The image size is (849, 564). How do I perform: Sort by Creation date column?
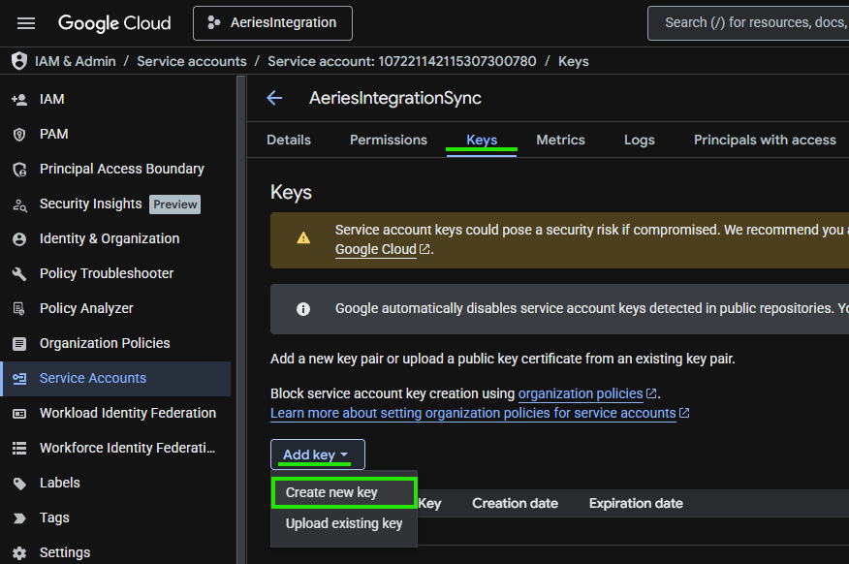coord(515,503)
